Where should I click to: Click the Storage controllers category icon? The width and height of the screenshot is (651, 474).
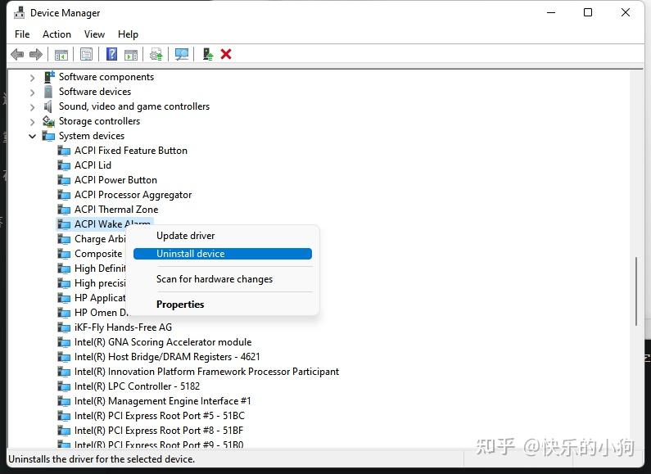[x=48, y=121]
